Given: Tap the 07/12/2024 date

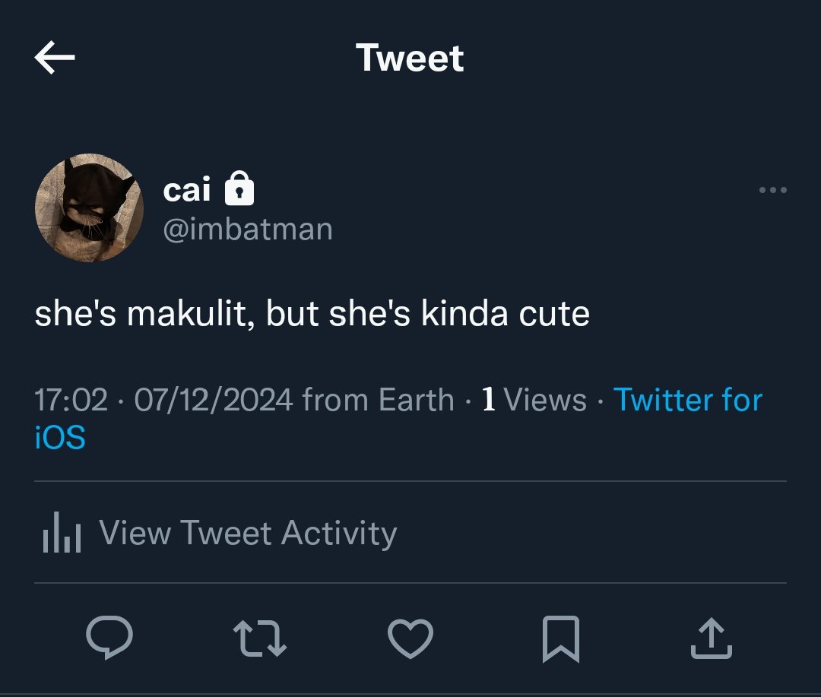Looking at the screenshot, I should coord(213,400).
